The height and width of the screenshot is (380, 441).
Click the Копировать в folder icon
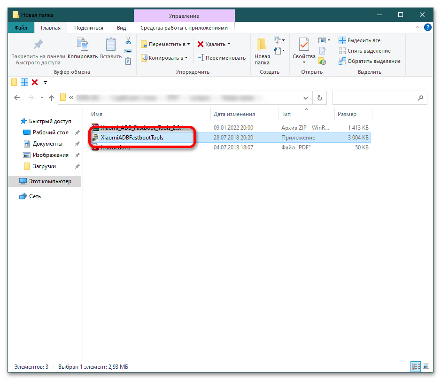(x=144, y=58)
